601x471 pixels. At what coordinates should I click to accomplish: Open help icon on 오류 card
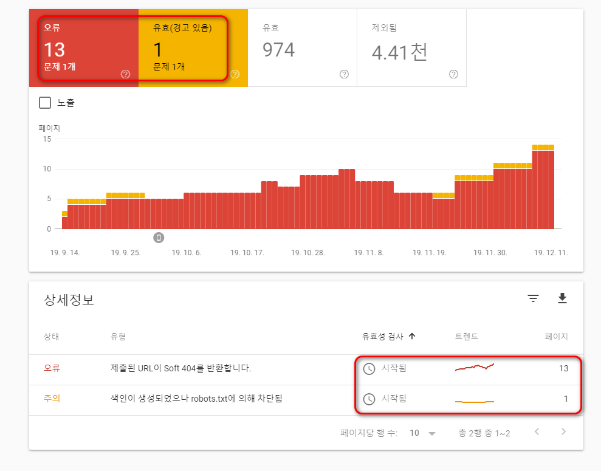click(x=125, y=74)
